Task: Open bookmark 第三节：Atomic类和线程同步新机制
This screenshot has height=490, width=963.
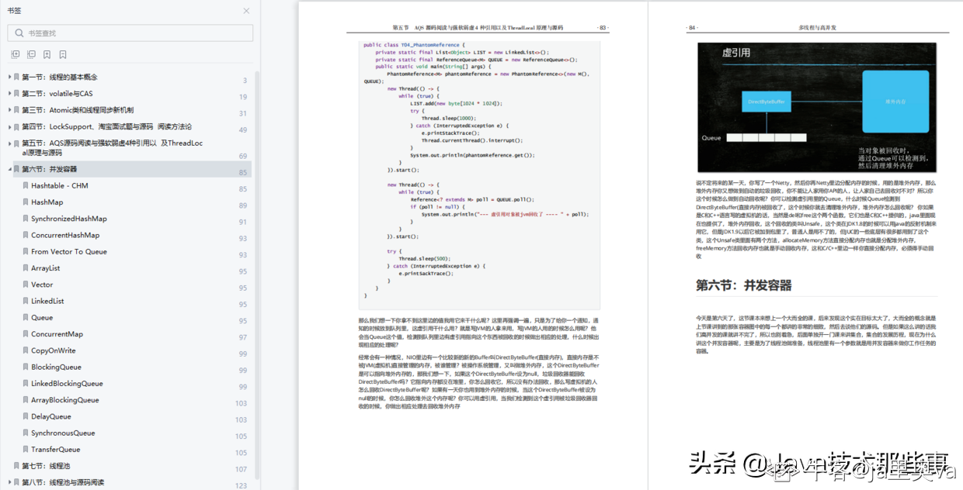Action: (78, 110)
